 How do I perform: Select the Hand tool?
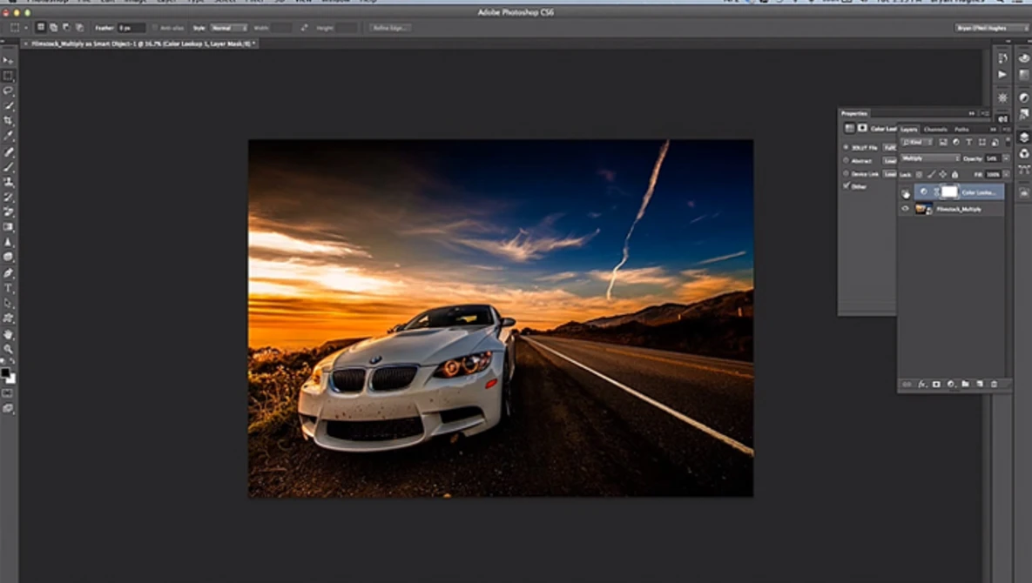point(8,334)
